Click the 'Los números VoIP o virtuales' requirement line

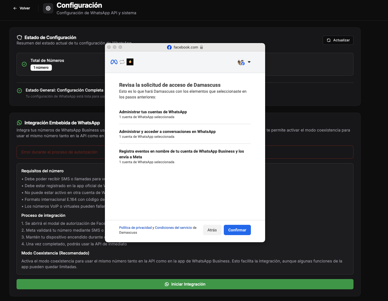63,206
